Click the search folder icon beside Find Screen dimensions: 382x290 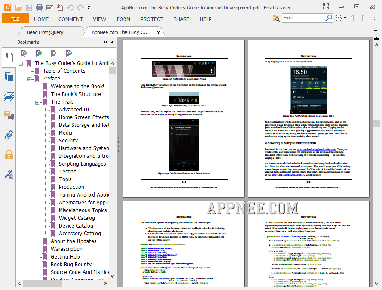pyautogui.click(x=276, y=18)
